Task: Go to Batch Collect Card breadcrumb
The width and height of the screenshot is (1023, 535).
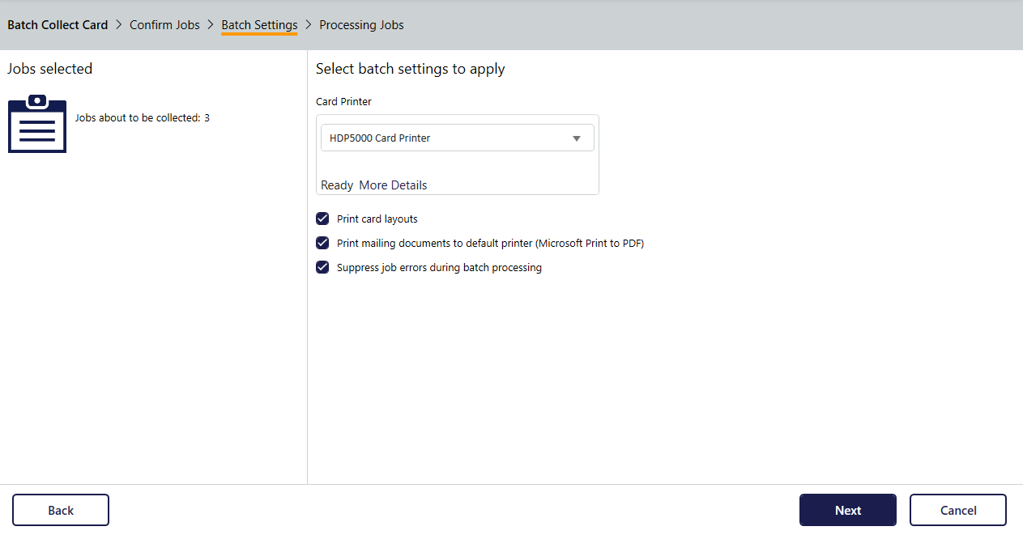Action: (58, 25)
